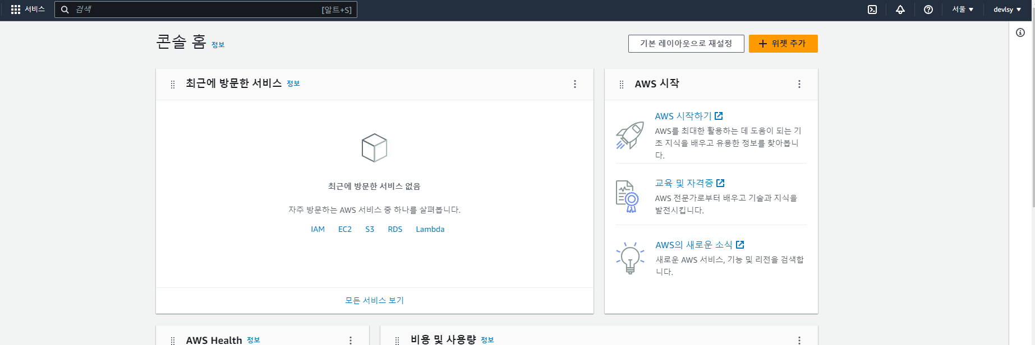Click the certificate icon beside 교육 및 자격증

[627, 197]
